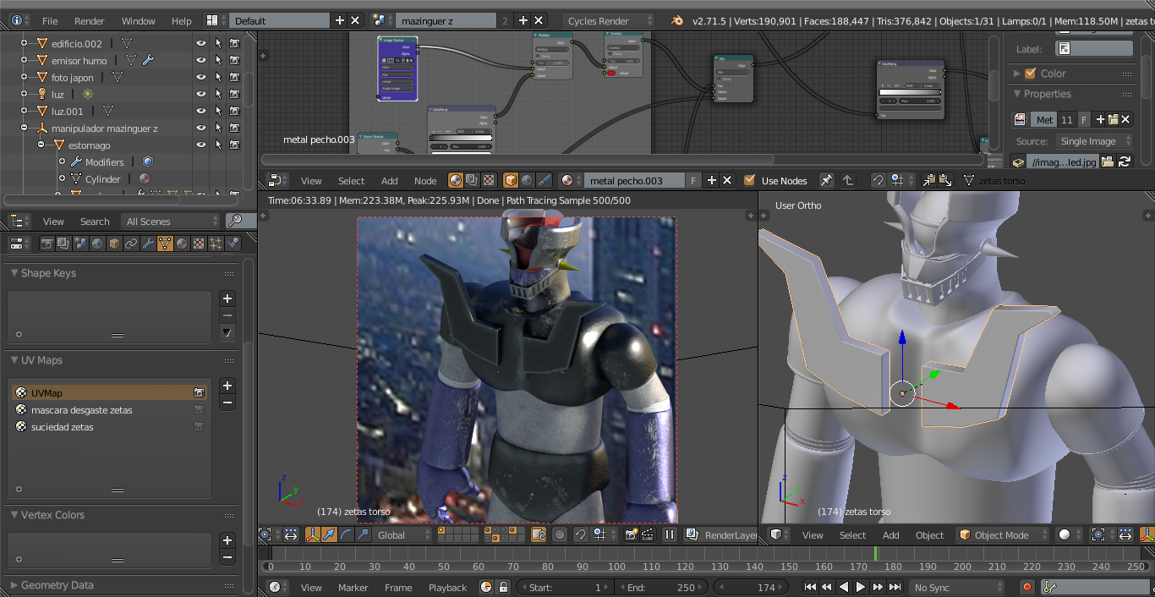Go to parent node tree arrow icon
1155x597 pixels.
(x=847, y=180)
